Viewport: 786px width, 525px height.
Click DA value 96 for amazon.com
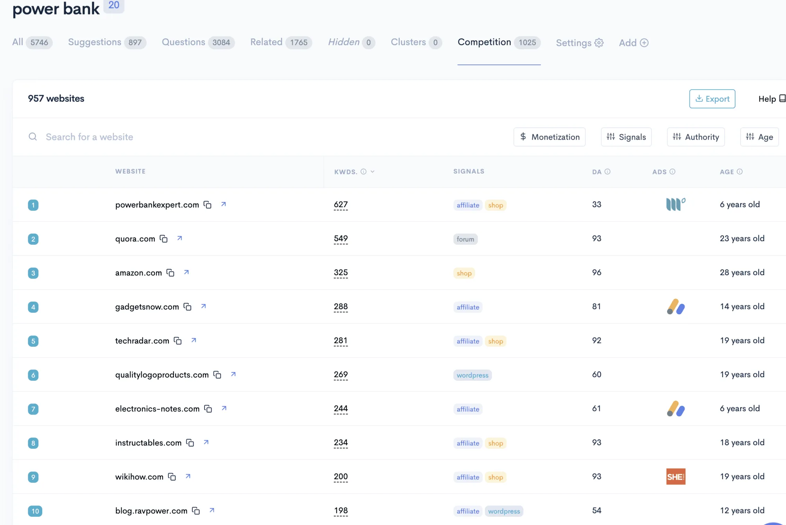pos(596,272)
